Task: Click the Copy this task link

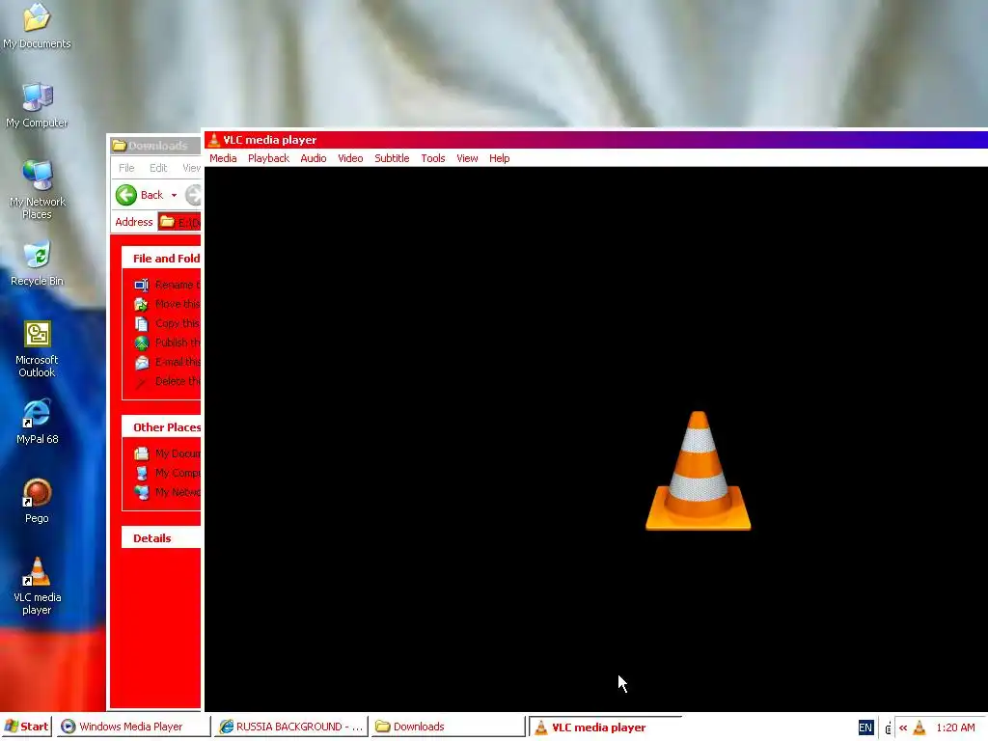Action: [x=178, y=323]
